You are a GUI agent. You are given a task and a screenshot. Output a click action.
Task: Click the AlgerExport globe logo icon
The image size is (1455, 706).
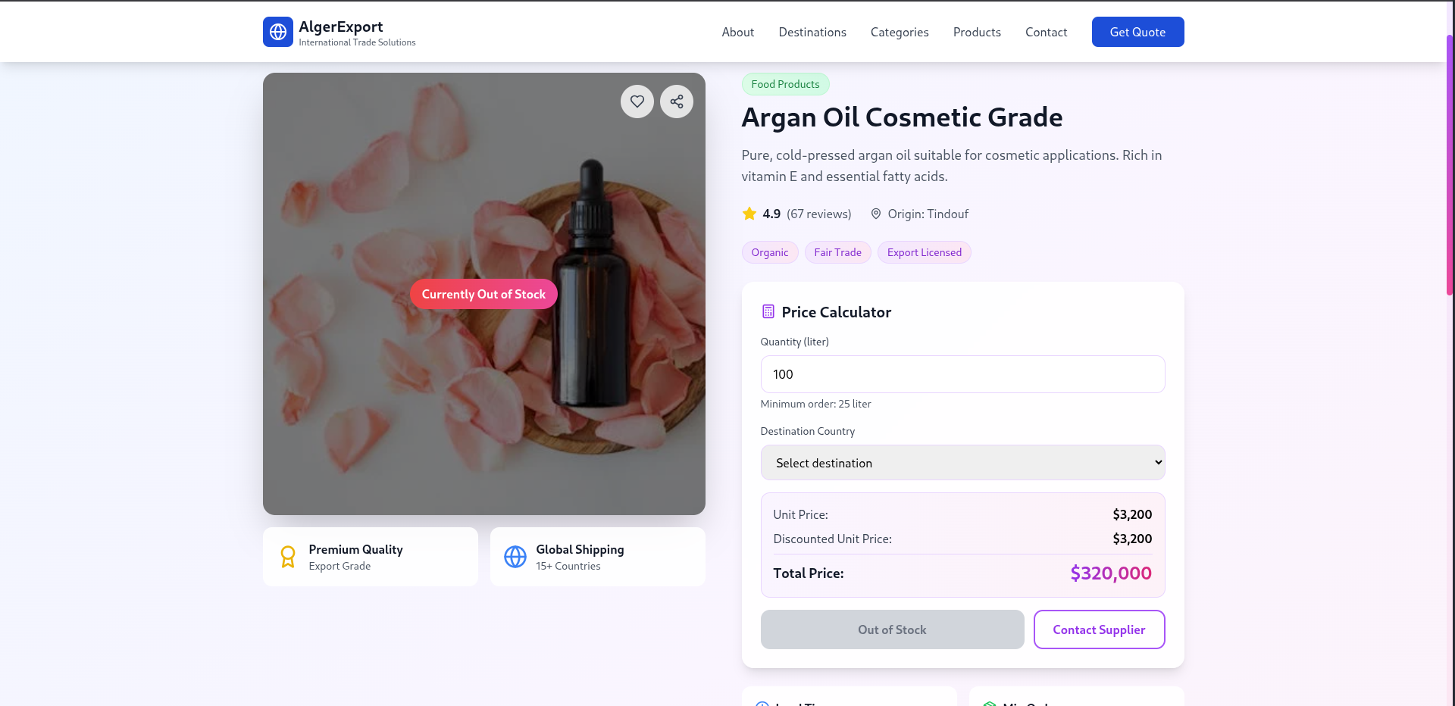tap(278, 32)
